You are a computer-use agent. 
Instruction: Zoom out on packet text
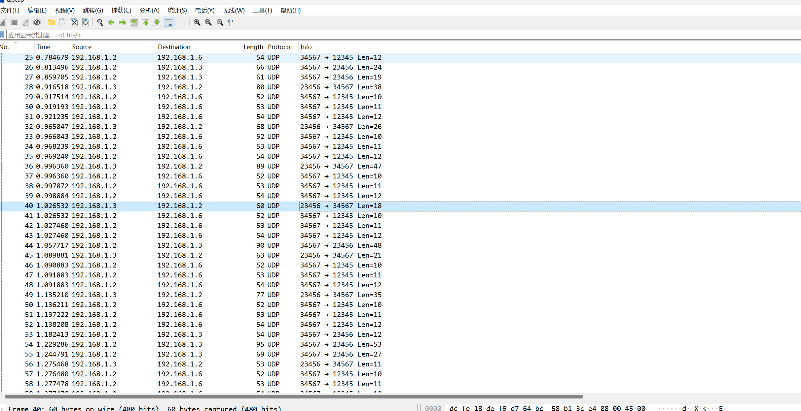tap(208, 22)
